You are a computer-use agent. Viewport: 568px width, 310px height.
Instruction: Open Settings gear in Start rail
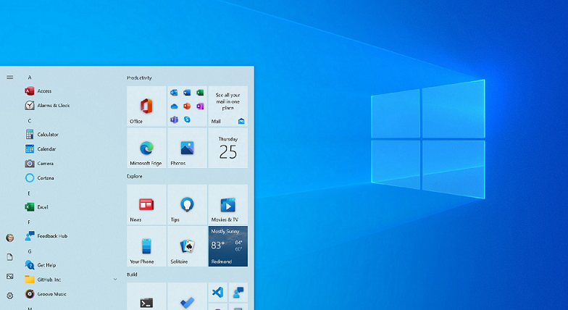(10, 296)
